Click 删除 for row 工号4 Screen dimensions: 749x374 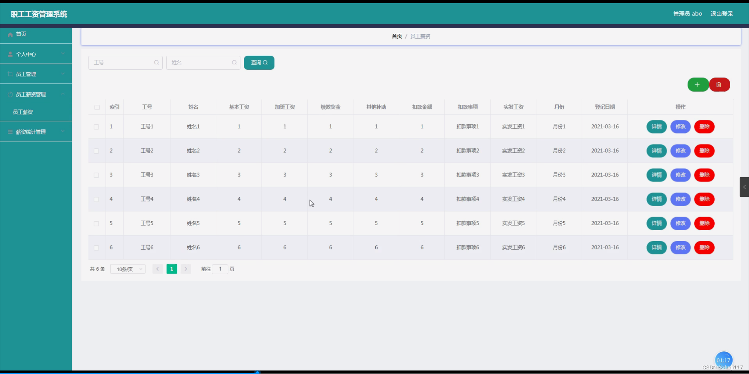(704, 199)
